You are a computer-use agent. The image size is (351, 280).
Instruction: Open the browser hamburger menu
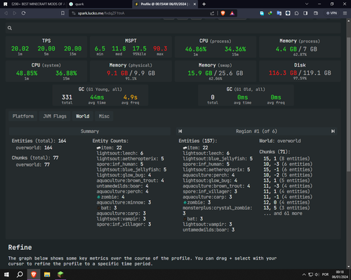[345, 13]
